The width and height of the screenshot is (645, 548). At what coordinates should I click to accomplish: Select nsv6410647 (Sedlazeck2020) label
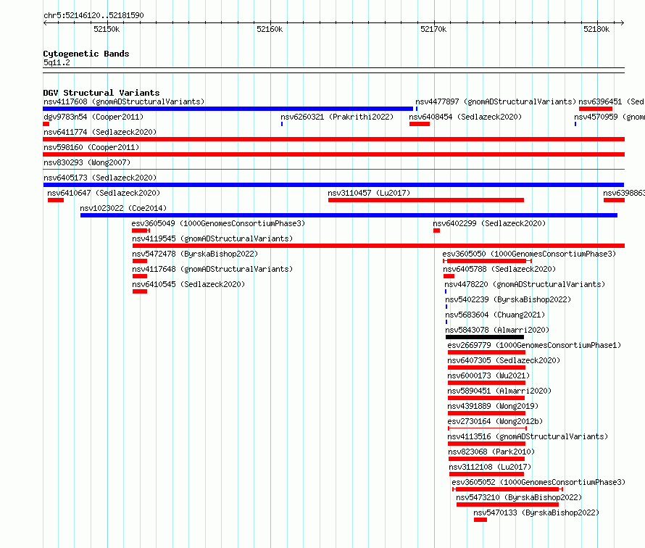pyautogui.click(x=104, y=193)
